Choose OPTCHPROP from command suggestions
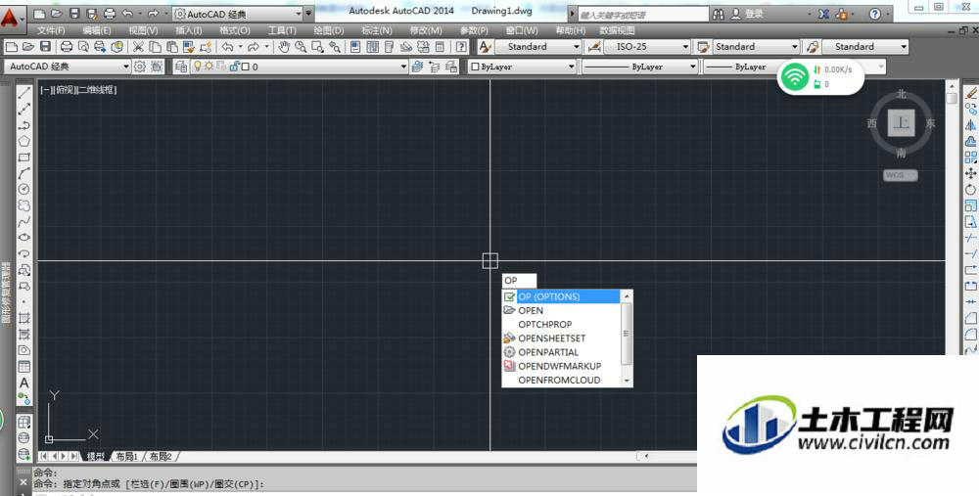The width and height of the screenshot is (979, 496). coord(561,325)
